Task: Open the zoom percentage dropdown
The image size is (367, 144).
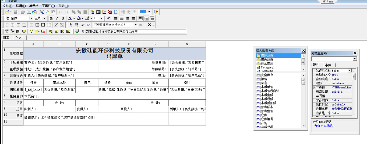Action: (x=149, y=12)
